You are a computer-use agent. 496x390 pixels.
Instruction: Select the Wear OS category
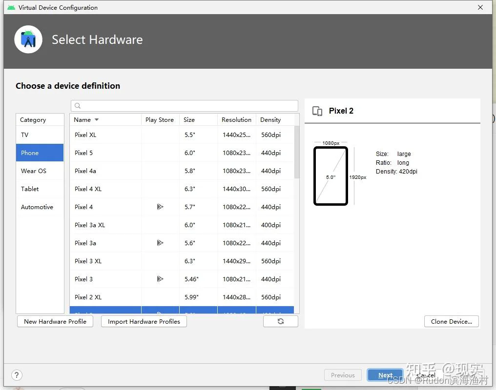pos(40,171)
